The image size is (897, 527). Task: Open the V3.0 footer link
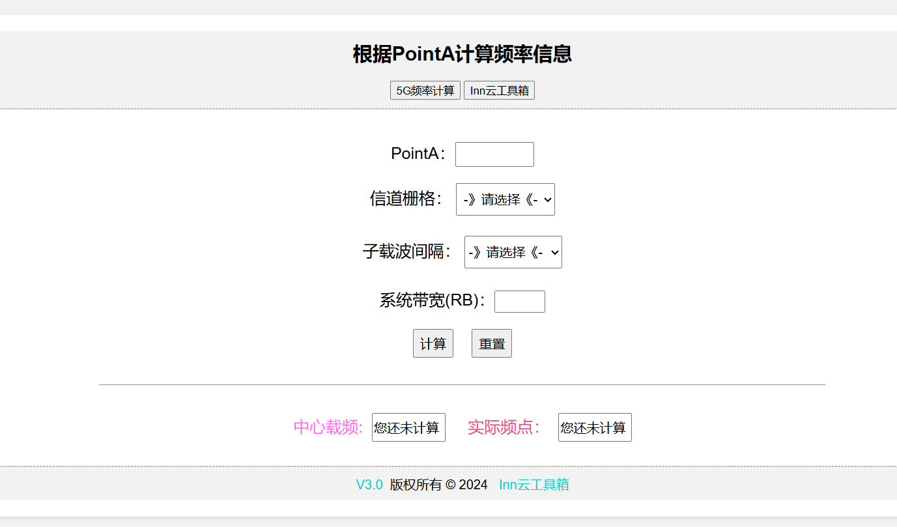point(369,485)
